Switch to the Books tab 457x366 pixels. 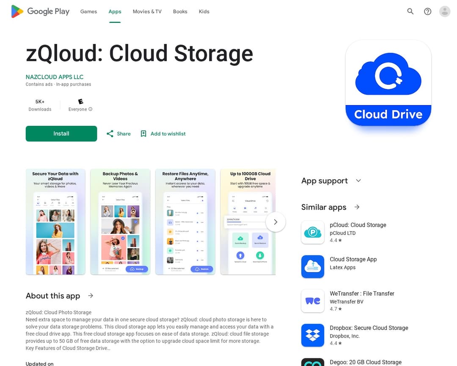tap(180, 11)
